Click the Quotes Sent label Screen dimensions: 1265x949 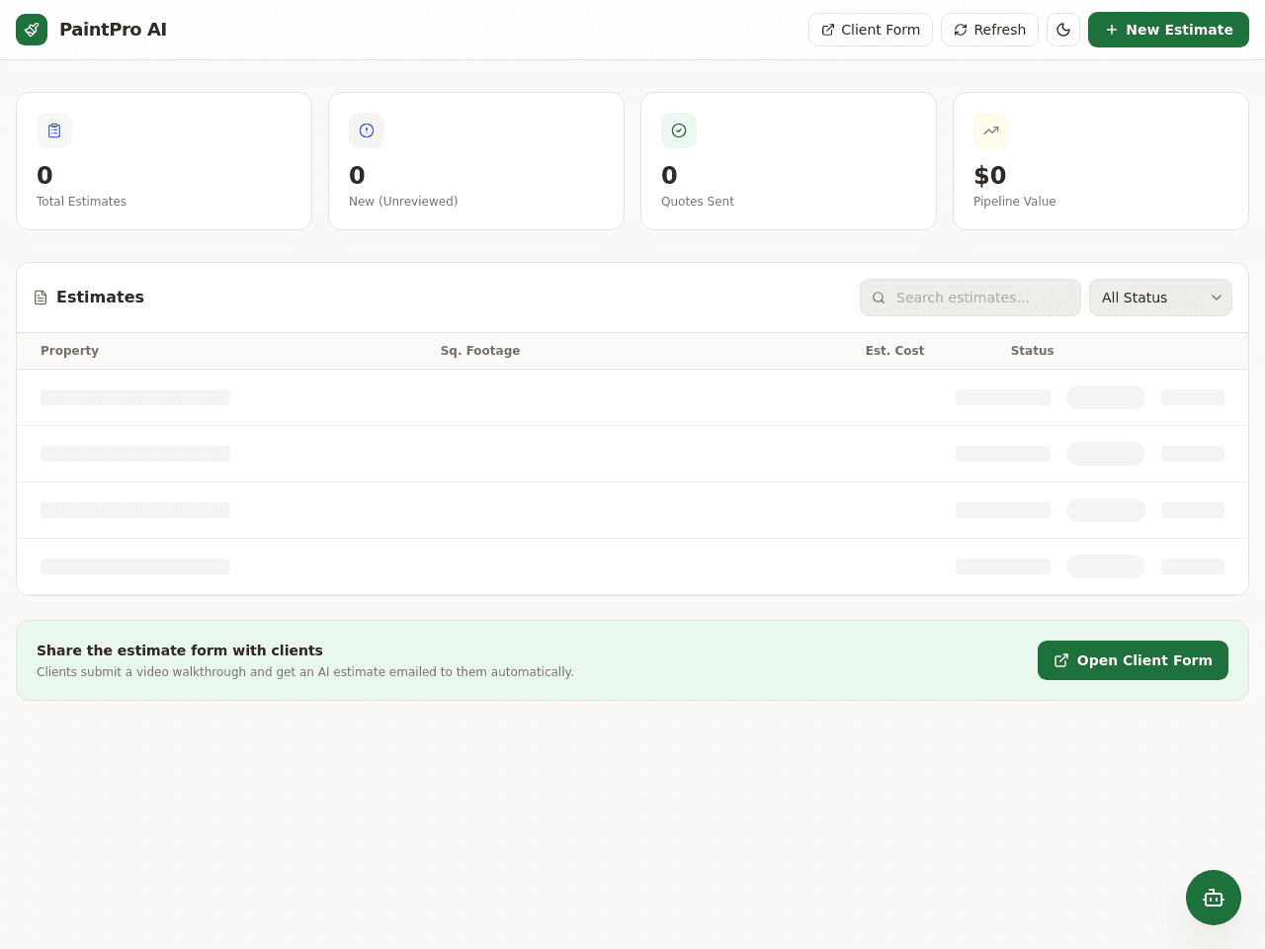pos(698,202)
